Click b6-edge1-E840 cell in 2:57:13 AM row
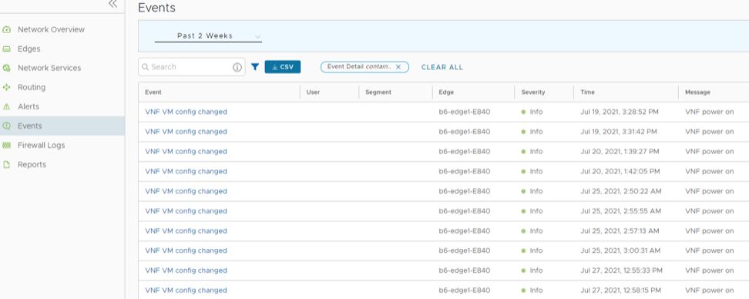This screenshot has width=749, height=299. point(465,230)
